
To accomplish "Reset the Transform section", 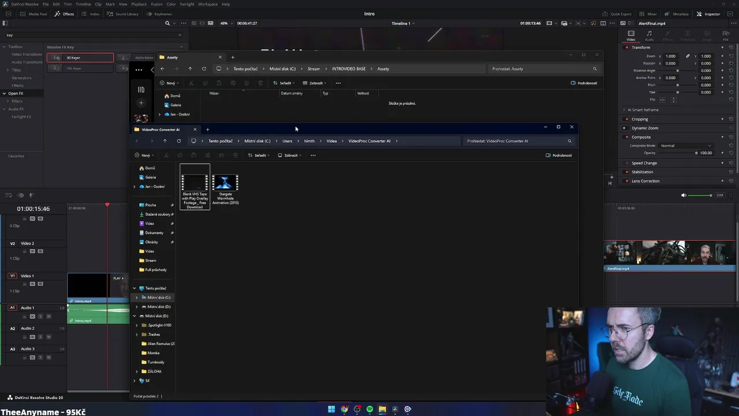I will (731, 47).
